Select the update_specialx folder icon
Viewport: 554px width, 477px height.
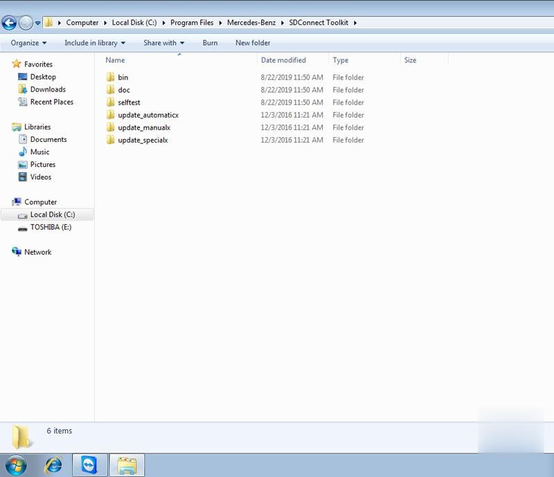(111, 140)
